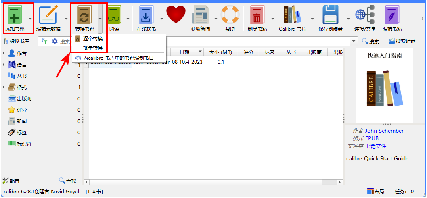Click the EPUB format link
Image resolution: width=427 pixels, height=198 pixels.
[372, 138]
